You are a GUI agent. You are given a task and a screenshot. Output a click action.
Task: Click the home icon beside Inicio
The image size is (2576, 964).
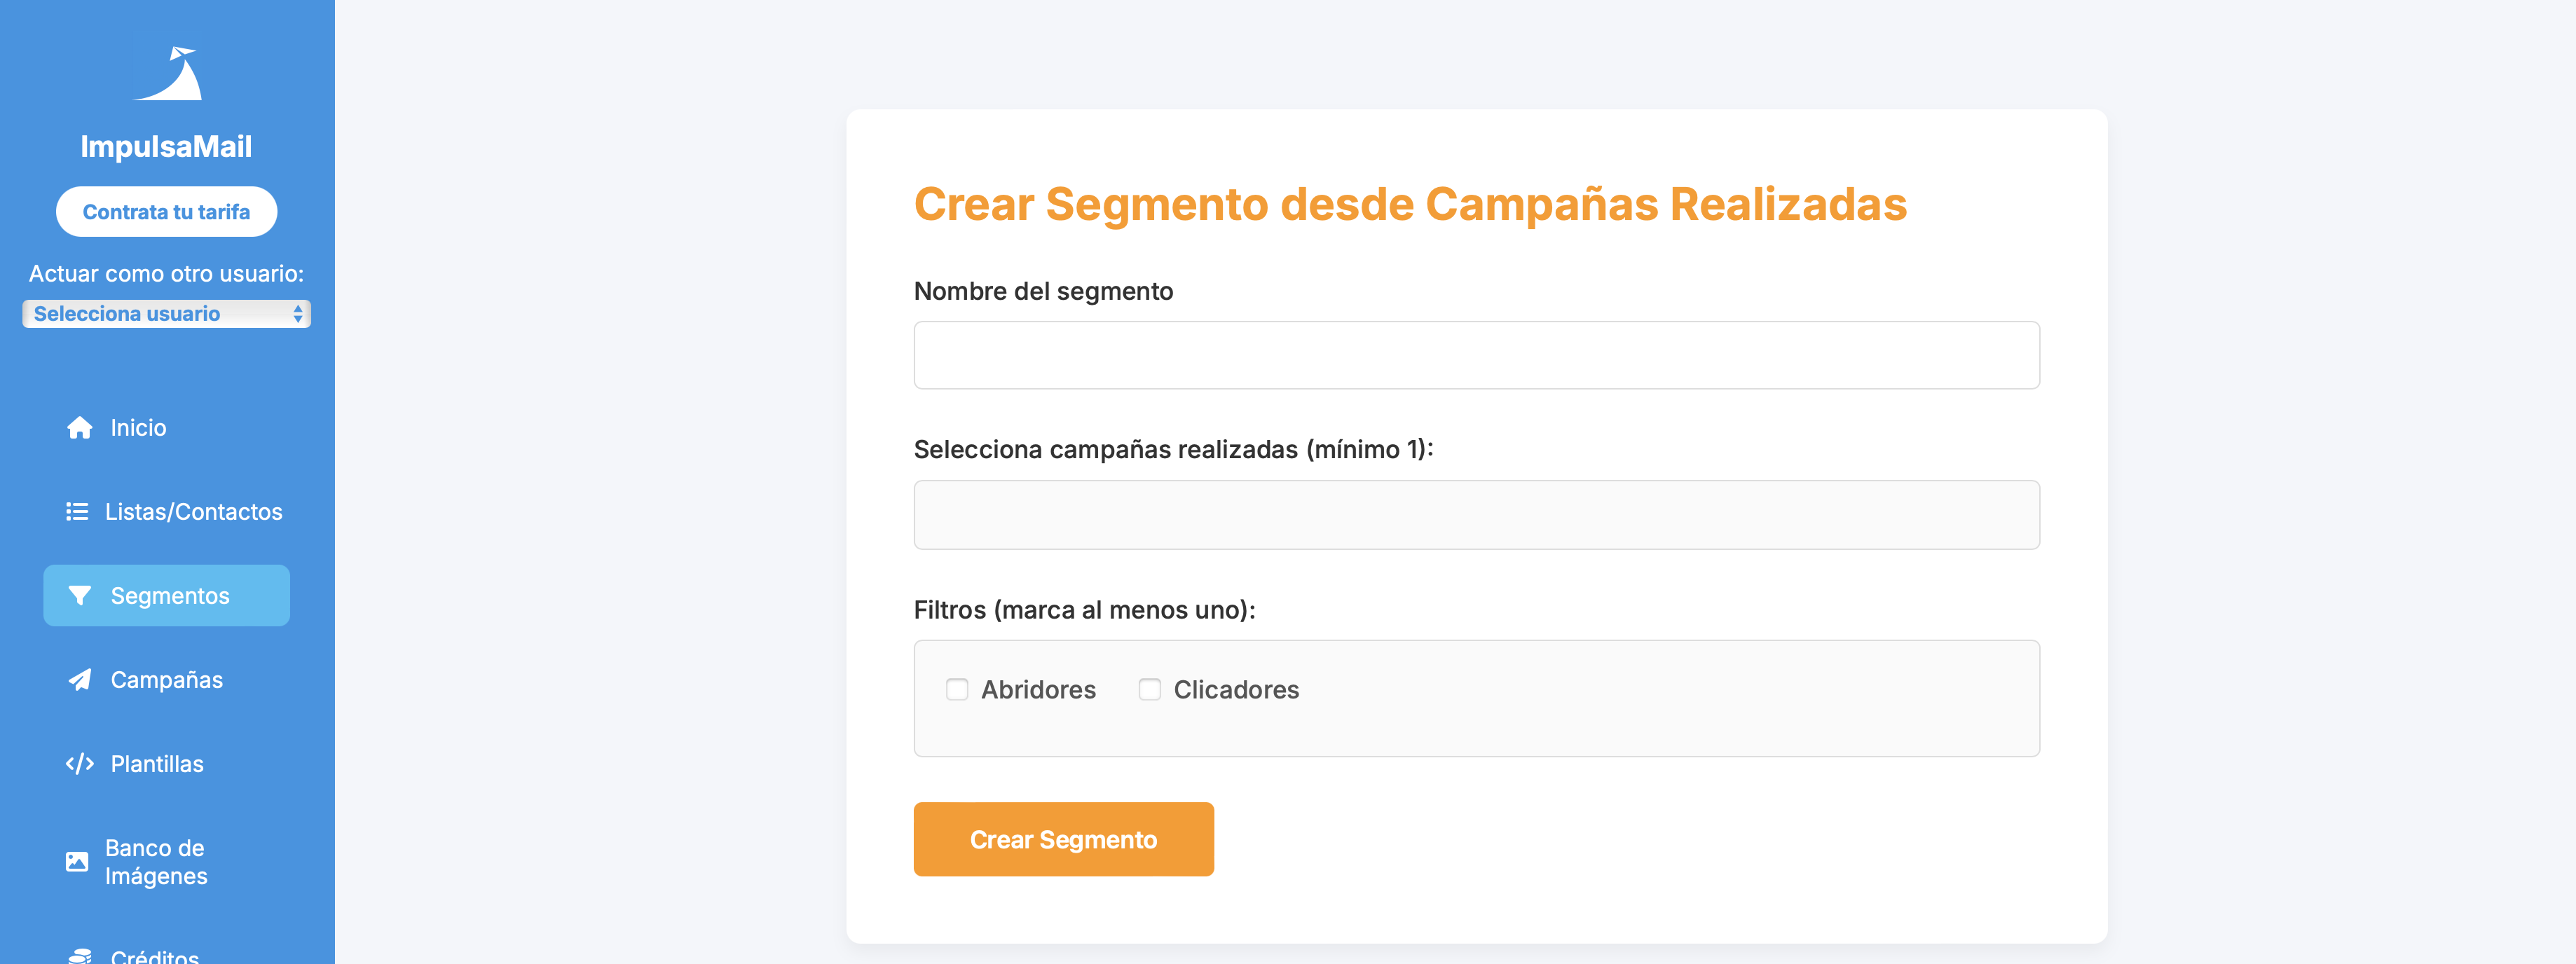(79, 428)
